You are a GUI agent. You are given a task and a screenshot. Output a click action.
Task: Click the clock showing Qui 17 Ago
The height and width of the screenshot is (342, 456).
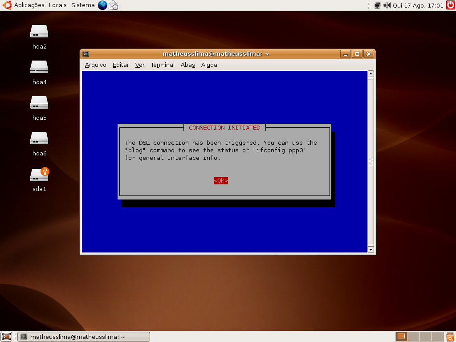pos(418,5)
